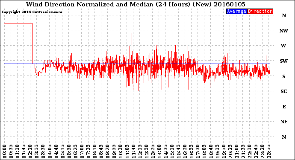Click the E axis label
This screenshot has height=160, width=295.
tap(284, 107)
